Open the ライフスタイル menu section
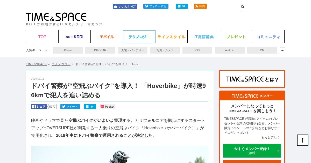The image size is (311, 163). coord(171,37)
